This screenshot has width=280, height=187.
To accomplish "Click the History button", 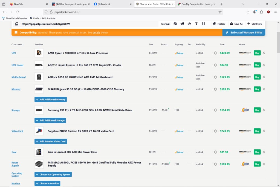I will tap(219, 24).
